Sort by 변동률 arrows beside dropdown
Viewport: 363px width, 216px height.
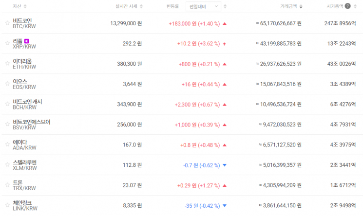(225, 6)
